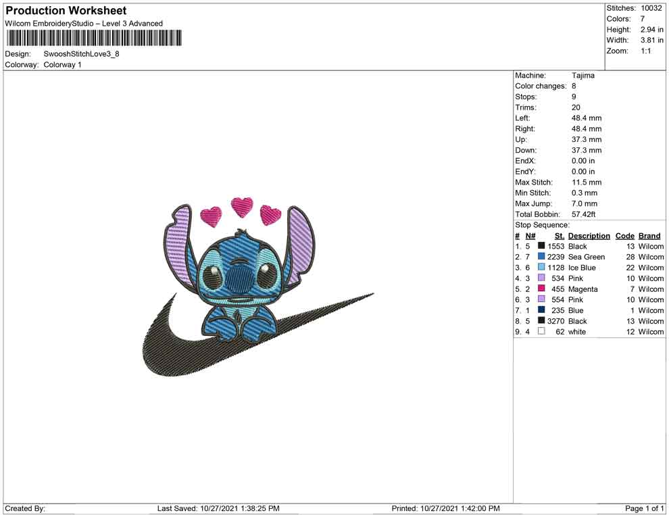The height and width of the screenshot is (515, 669).
Task: Click the 'Page 1 of 1' indicator
Action: tap(644, 508)
